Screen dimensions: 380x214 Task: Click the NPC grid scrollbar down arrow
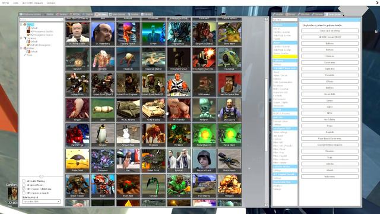click(267, 204)
